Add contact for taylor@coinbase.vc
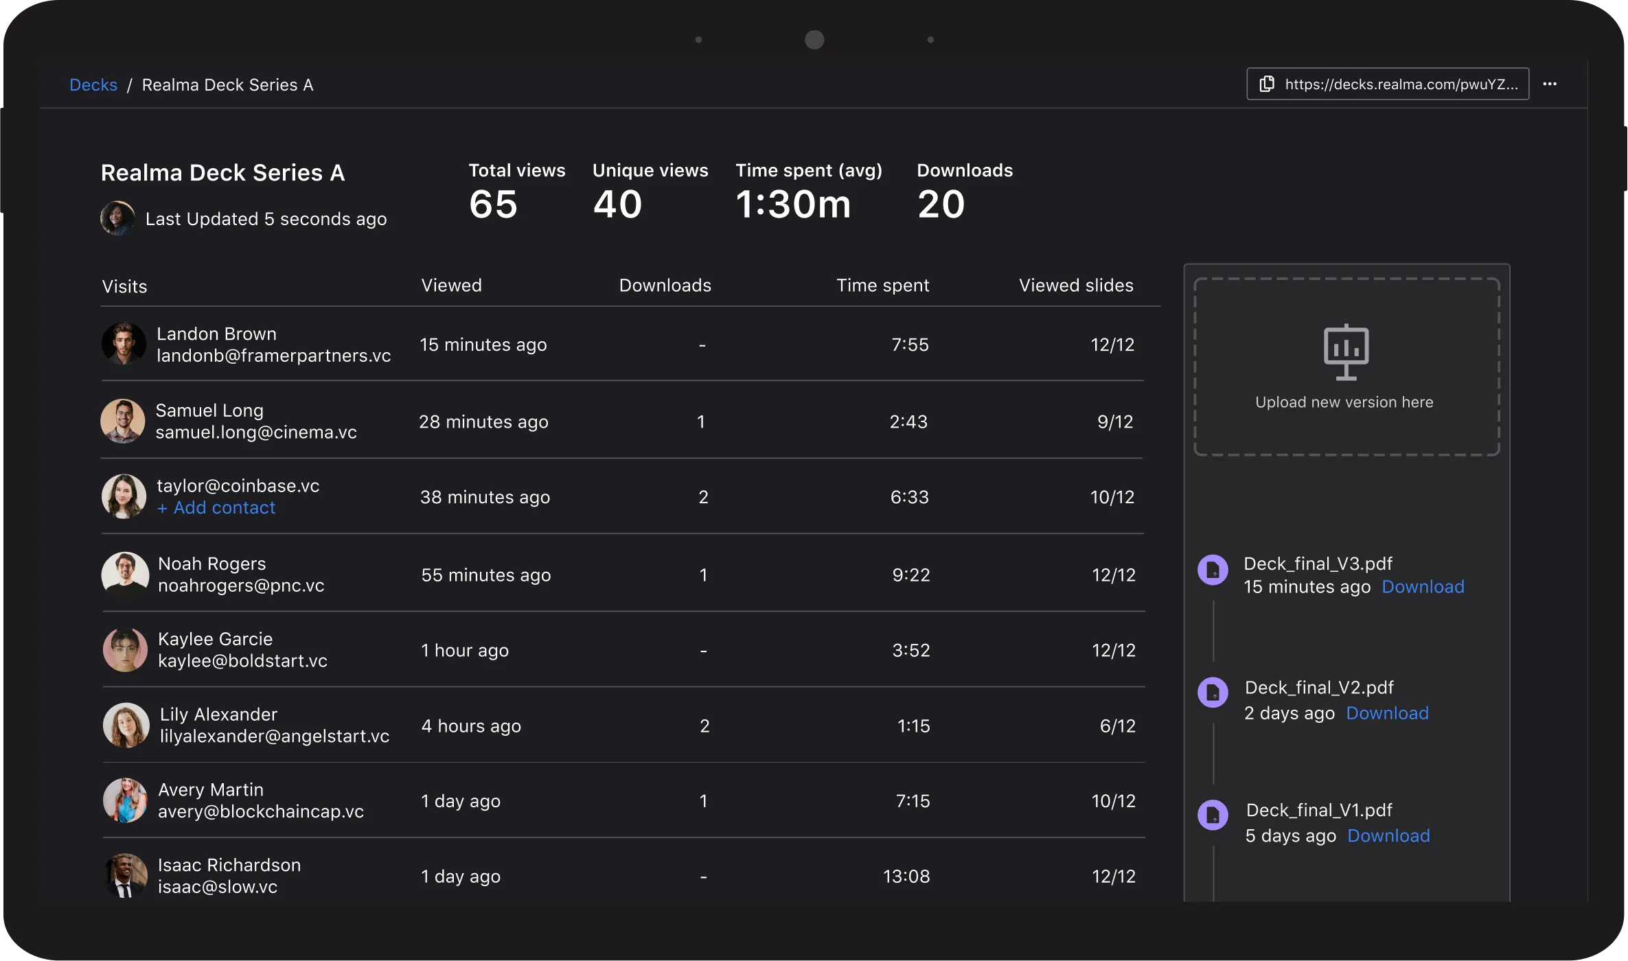This screenshot has height=961, width=1628. [x=216, y=508]
